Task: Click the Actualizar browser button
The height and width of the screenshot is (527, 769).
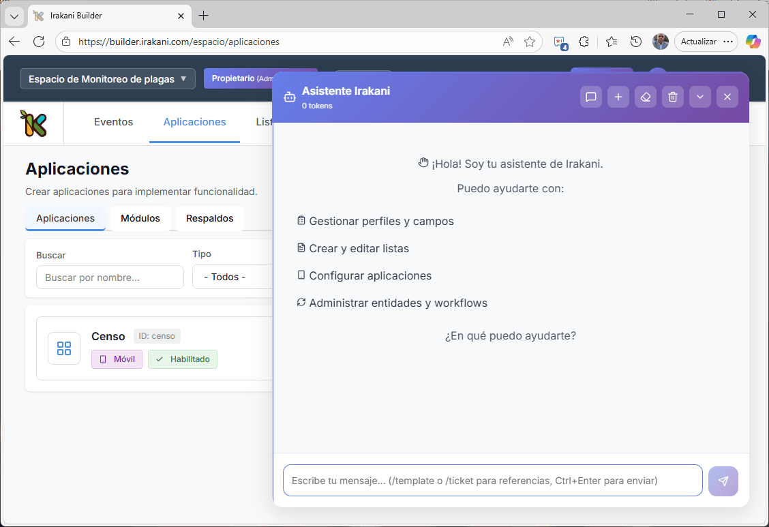Action: tap(699, 42)
